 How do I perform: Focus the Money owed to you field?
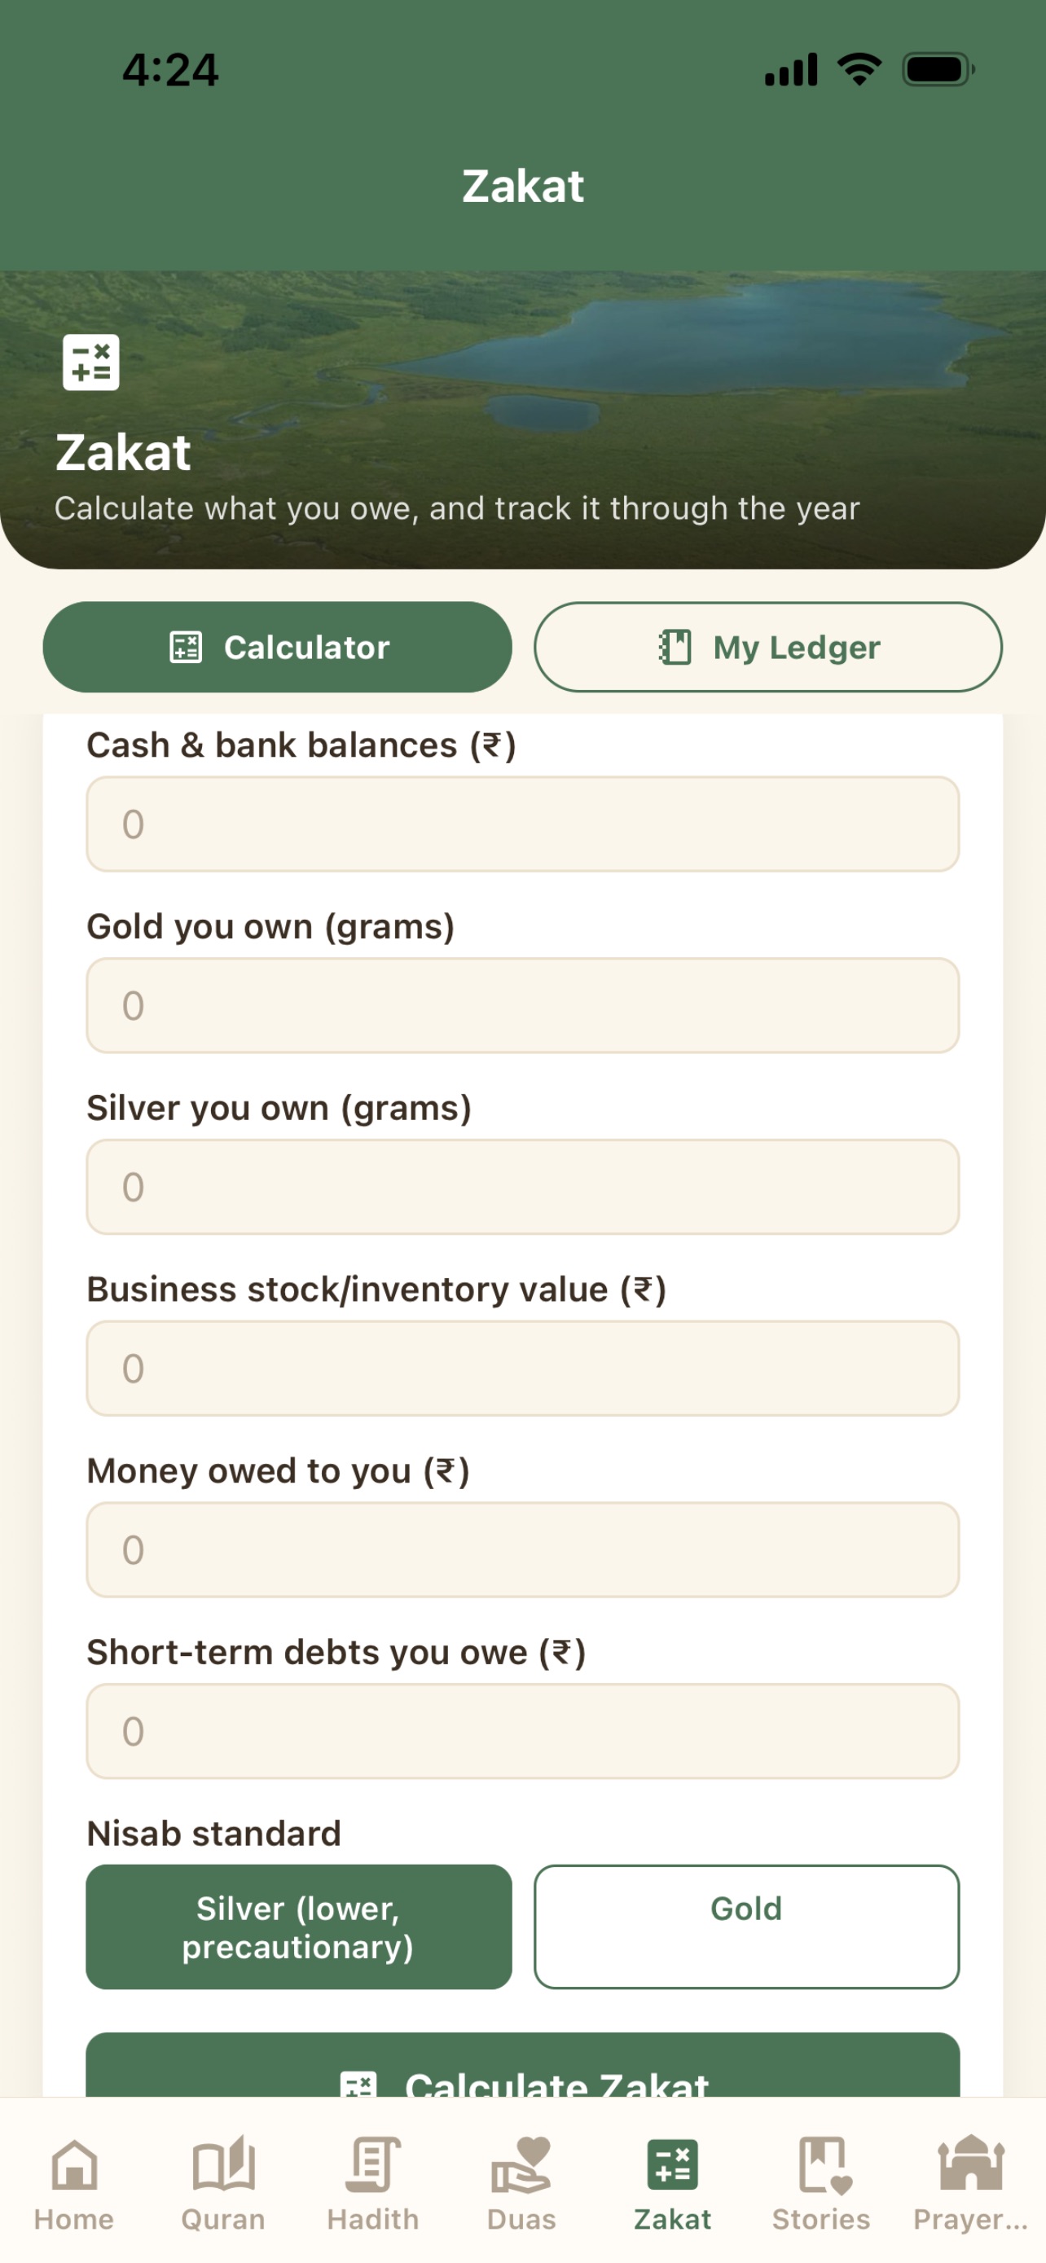click(522, 1549)
